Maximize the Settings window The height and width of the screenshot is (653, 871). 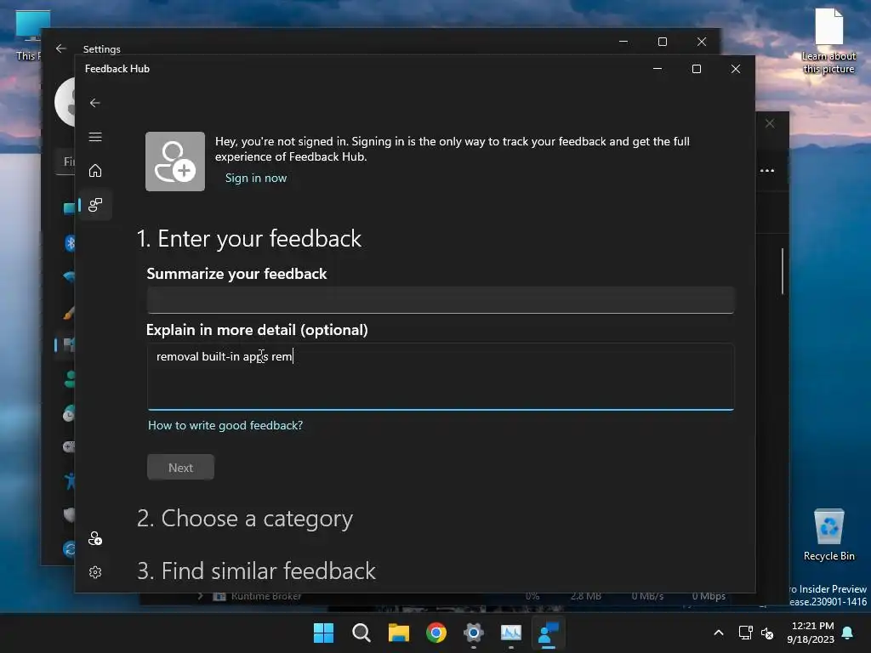pos(662,42)
